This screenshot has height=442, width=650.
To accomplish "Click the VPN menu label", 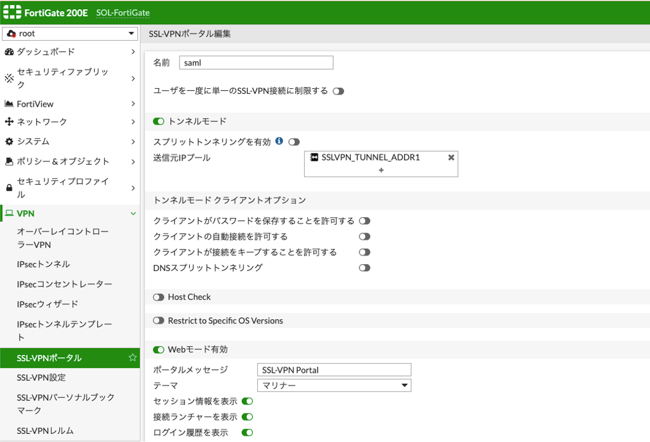I will 26,214.
